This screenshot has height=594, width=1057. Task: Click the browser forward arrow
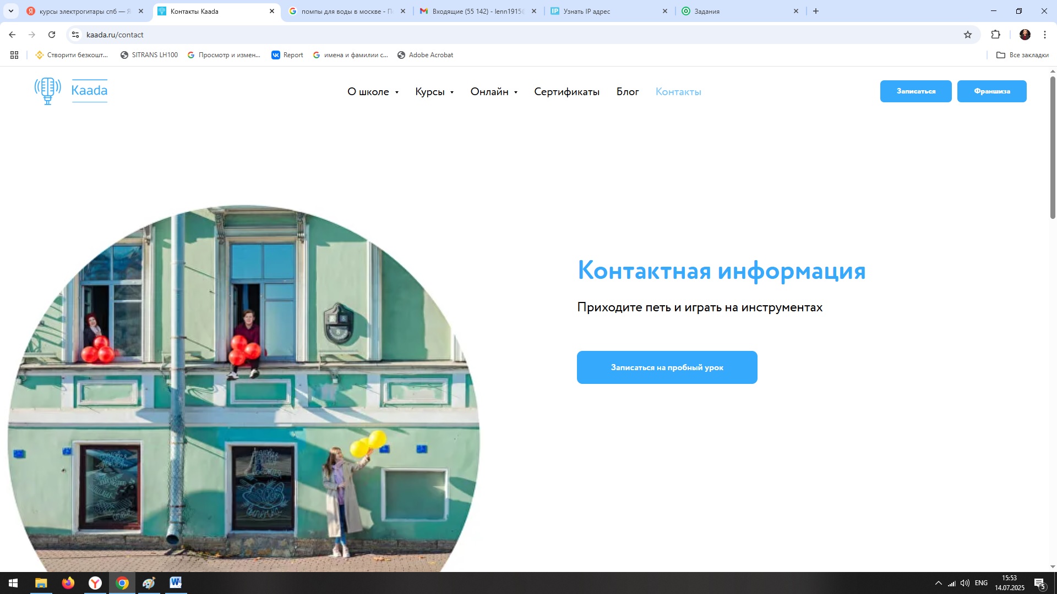tap(32, 35)
